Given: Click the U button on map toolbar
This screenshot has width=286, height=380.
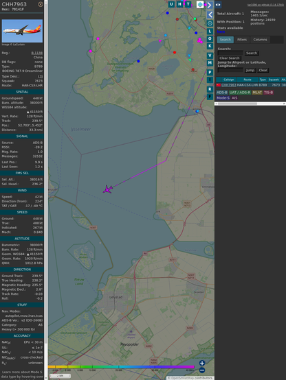Looking at the screenshot, I should 172,4.
